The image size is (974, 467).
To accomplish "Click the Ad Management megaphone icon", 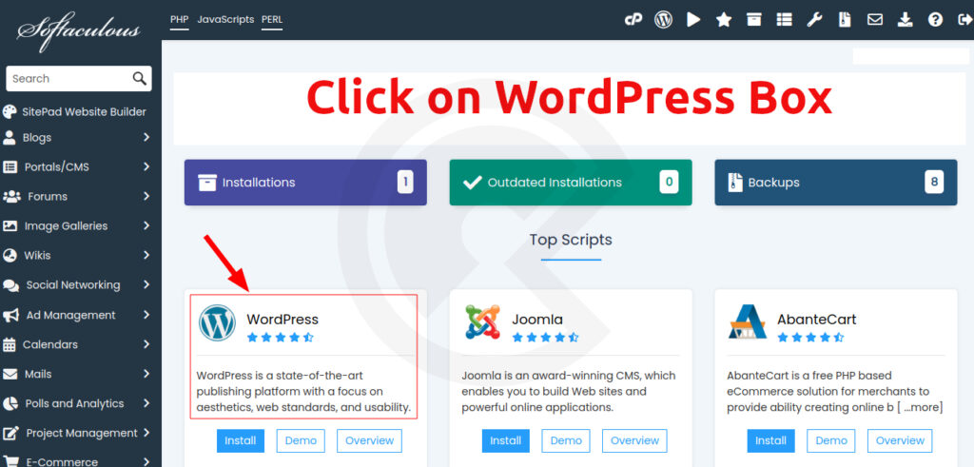I will click(x=10, y=315).
